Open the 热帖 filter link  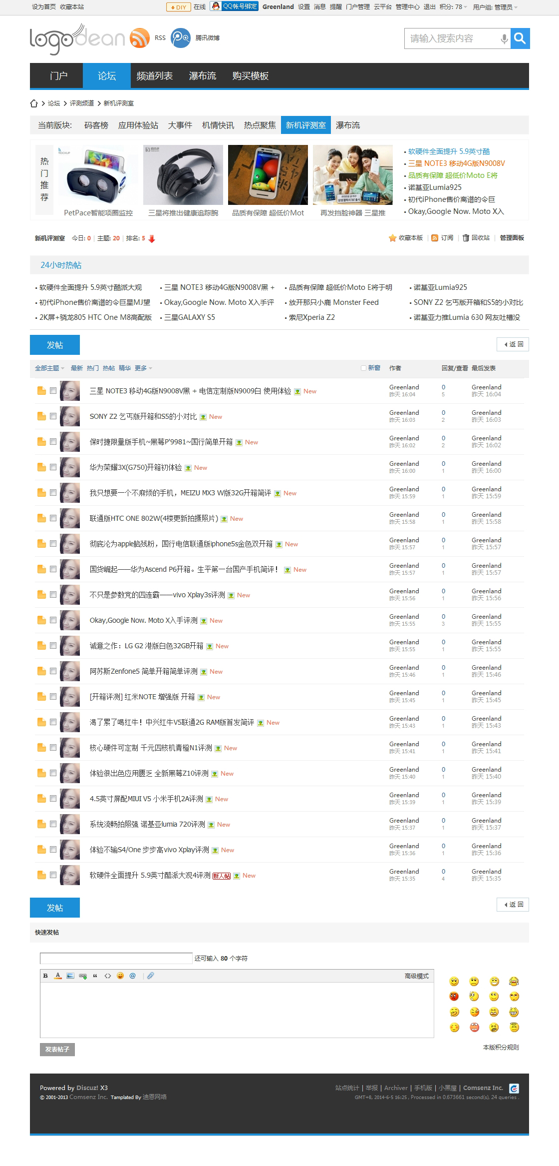109,368
